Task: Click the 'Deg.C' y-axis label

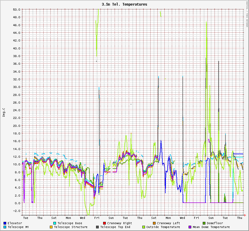Action: pyautogui.click(x=4, y=112)
